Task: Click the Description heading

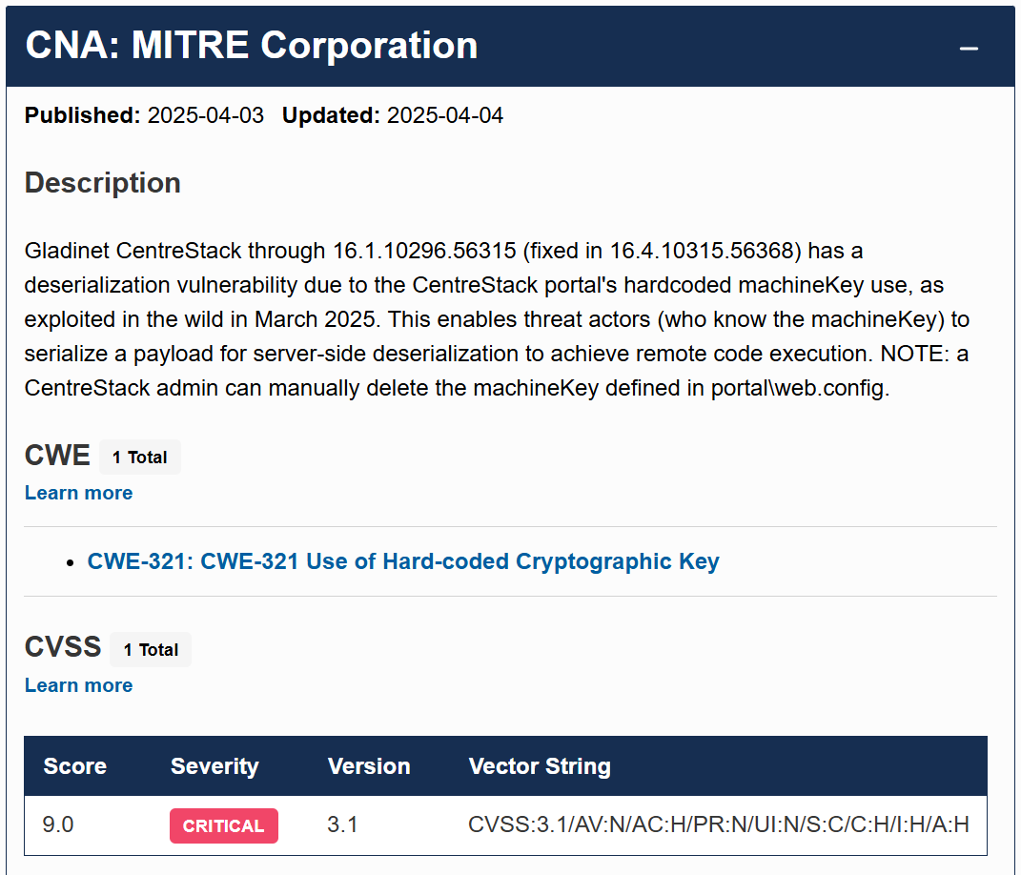Action: tap(102, 183)
